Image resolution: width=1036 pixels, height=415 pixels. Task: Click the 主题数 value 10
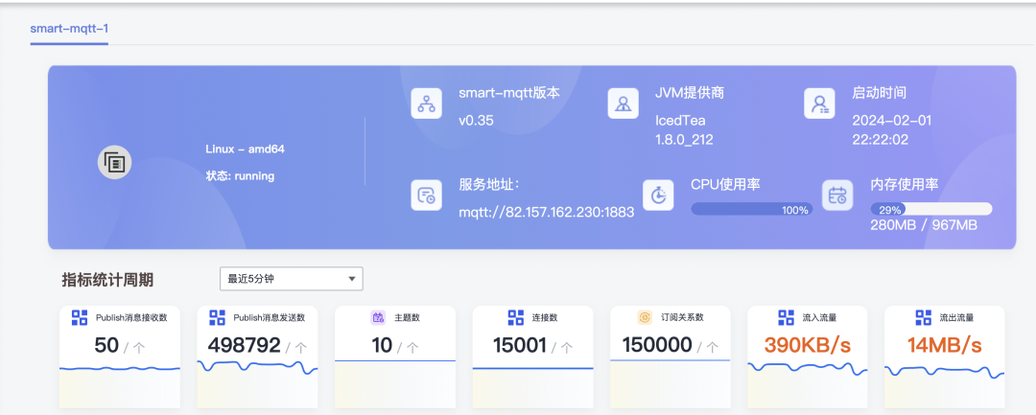[x=382, y=345]
